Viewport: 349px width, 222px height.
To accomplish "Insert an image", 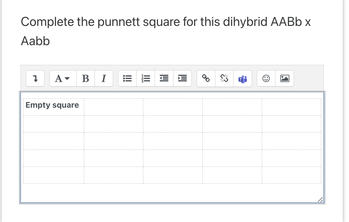I will coord(284,78).
